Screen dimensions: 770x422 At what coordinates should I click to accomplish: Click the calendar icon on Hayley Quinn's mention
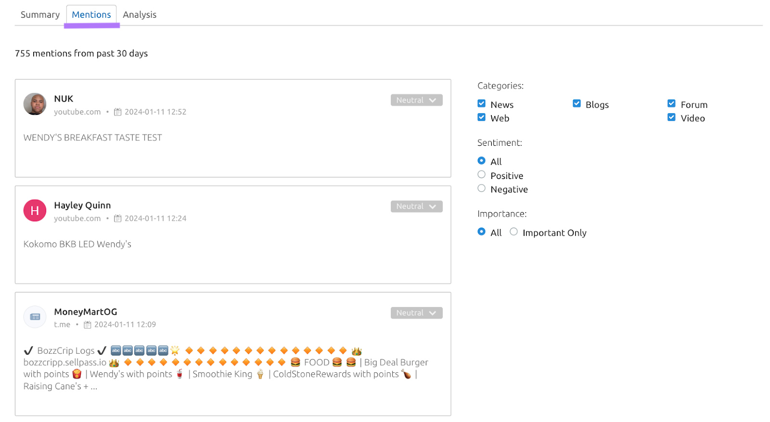[118, 218]
